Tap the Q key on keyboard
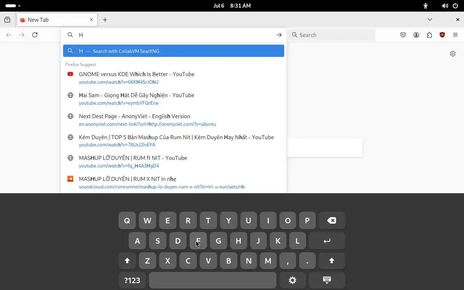 click(127, 220)
